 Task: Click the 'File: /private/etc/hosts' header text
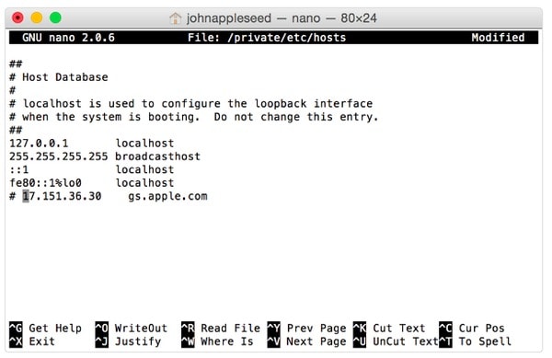coord(267,38)
